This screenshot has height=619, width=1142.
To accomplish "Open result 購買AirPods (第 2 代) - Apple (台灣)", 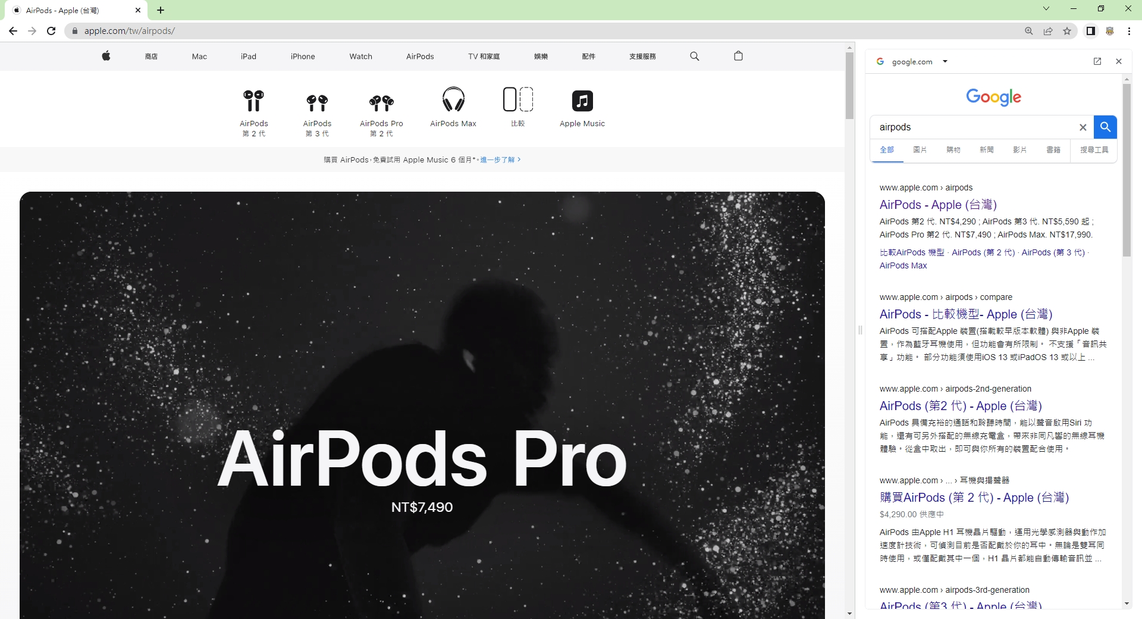I will click(x=974, y=498).
